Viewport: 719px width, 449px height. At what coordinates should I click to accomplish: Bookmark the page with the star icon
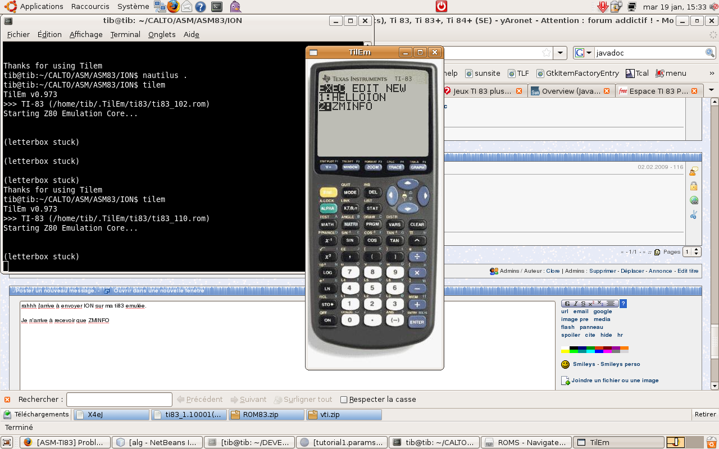coord(546,53)
